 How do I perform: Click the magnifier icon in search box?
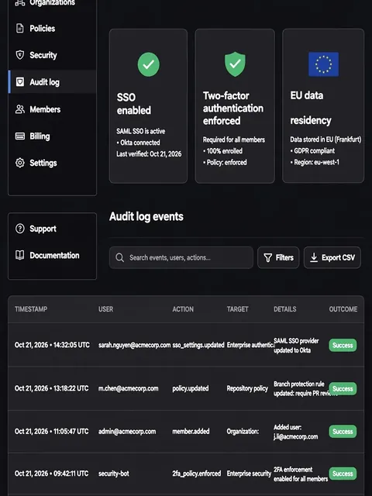click(119, 257)
